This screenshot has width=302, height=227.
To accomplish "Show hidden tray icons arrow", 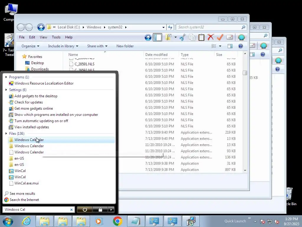I will 255,221.
